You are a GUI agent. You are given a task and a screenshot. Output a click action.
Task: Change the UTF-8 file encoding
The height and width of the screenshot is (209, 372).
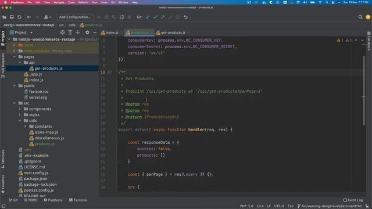[279, 206]
